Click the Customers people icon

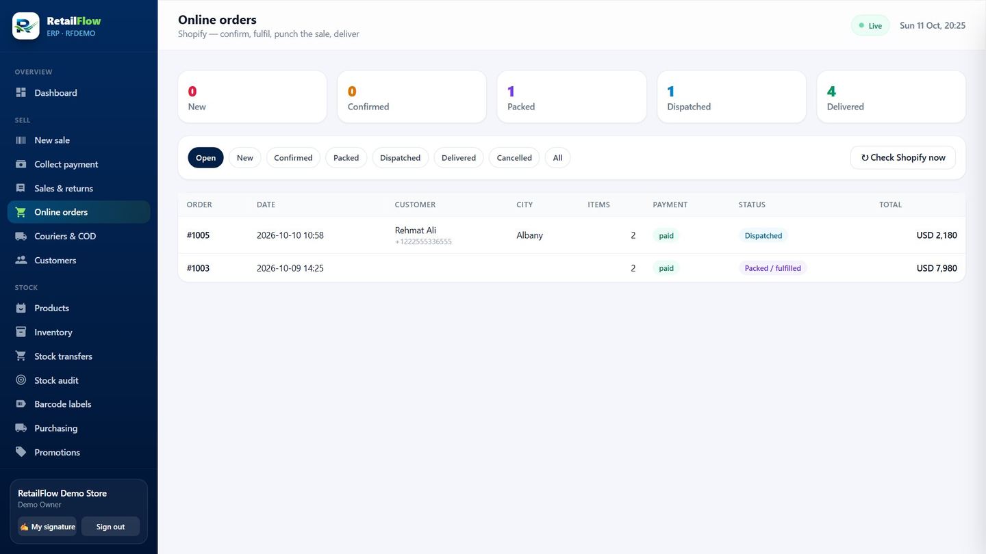(21, 260)
